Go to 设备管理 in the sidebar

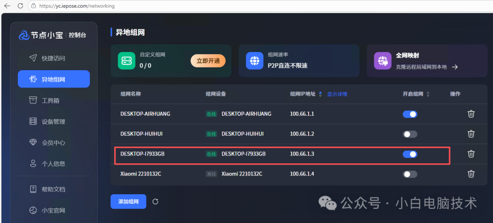pos(54,122)
